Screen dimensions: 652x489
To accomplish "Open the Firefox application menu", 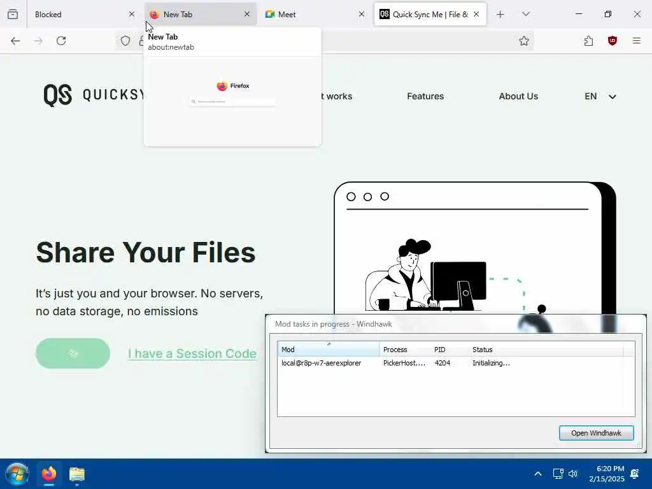I will pos(637,41).
